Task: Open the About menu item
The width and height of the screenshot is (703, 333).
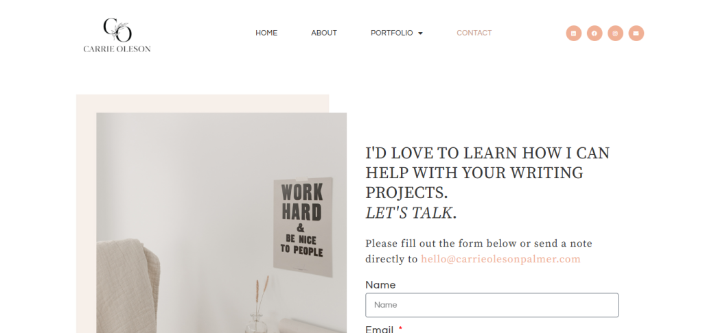Action: (x=324, y=33)
